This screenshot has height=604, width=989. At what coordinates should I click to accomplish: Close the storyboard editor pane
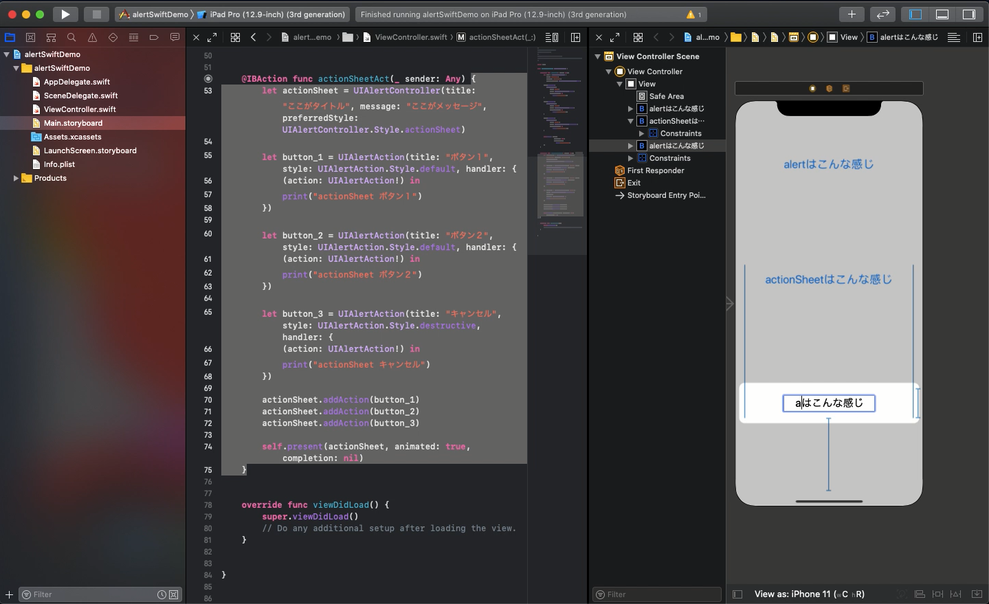tap(599, 37)
